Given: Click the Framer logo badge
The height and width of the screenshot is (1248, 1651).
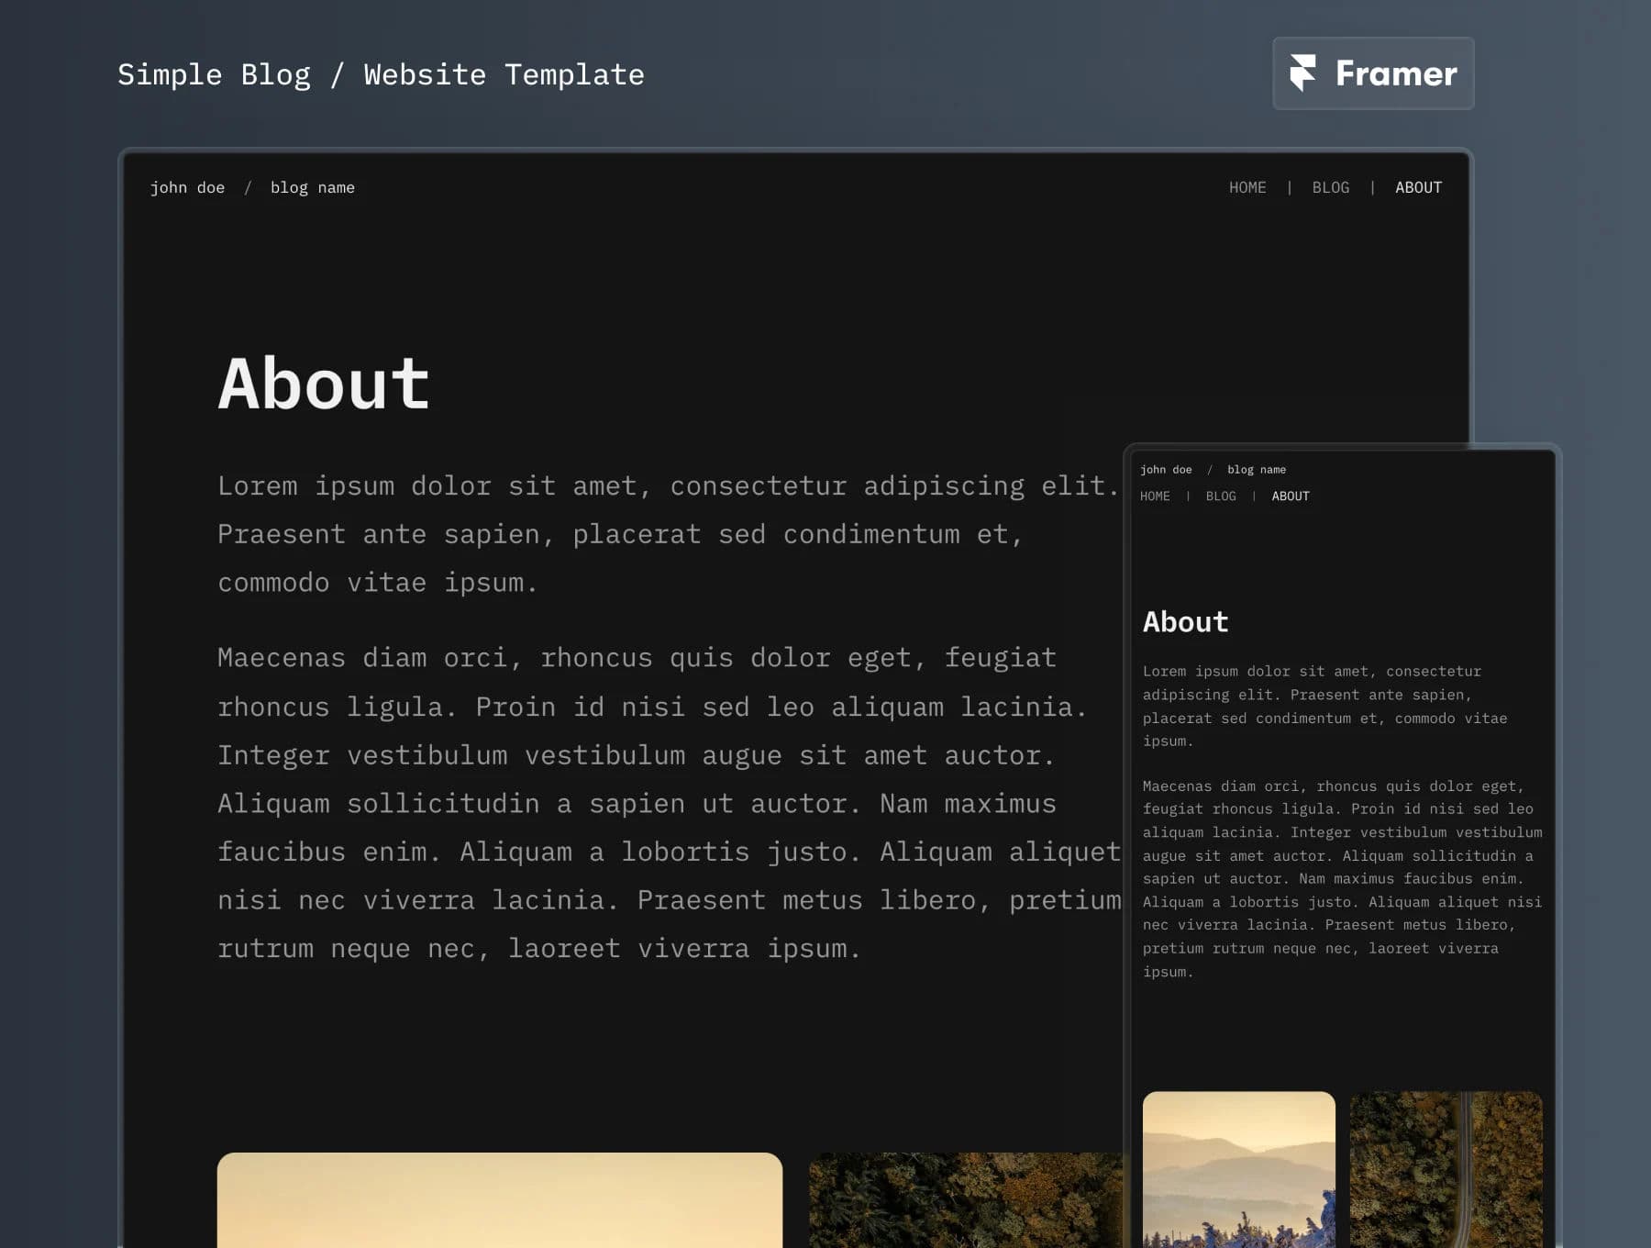Looking at the screenshot, I should (x=1373, y=73).
